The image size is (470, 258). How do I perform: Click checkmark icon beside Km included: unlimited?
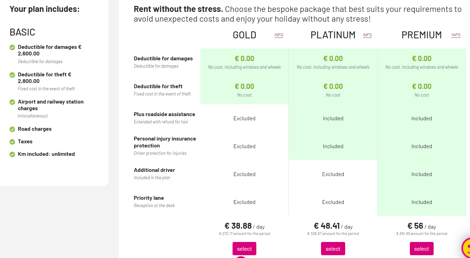coord(12,154)
